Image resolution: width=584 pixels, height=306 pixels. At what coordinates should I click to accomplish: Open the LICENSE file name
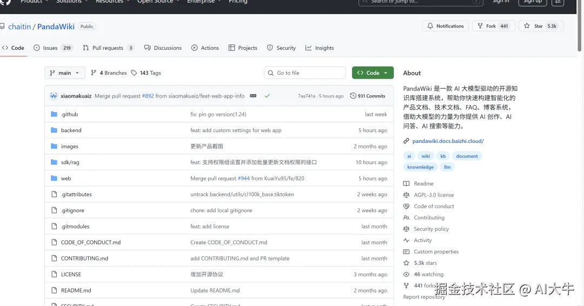click(x=71, y=274)
